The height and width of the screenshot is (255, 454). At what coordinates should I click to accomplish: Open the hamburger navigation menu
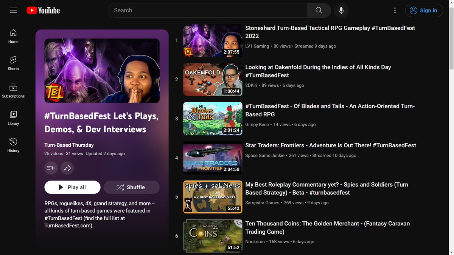(x=13, y=10)
